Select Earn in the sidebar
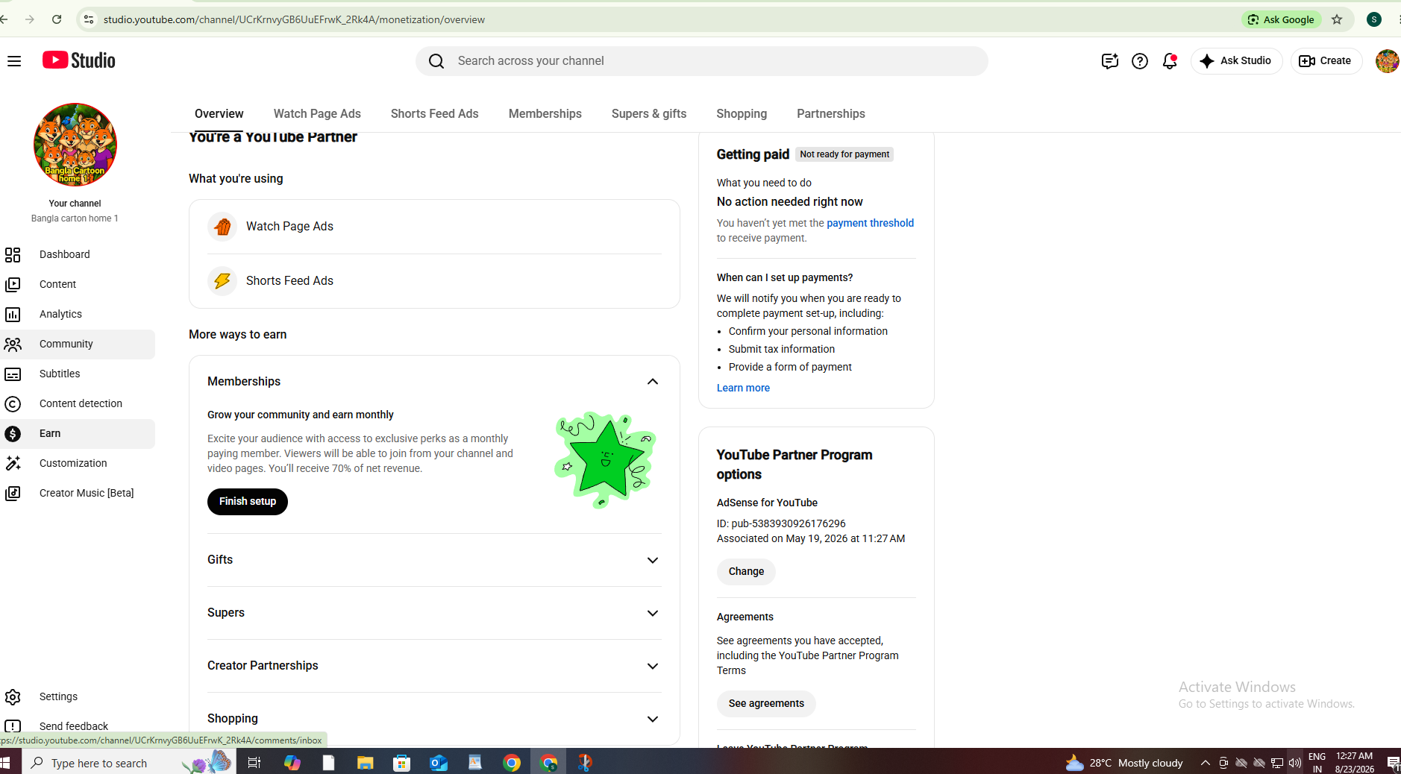The width and height of the screenshot is (1401, 774). tap(78, 434)
